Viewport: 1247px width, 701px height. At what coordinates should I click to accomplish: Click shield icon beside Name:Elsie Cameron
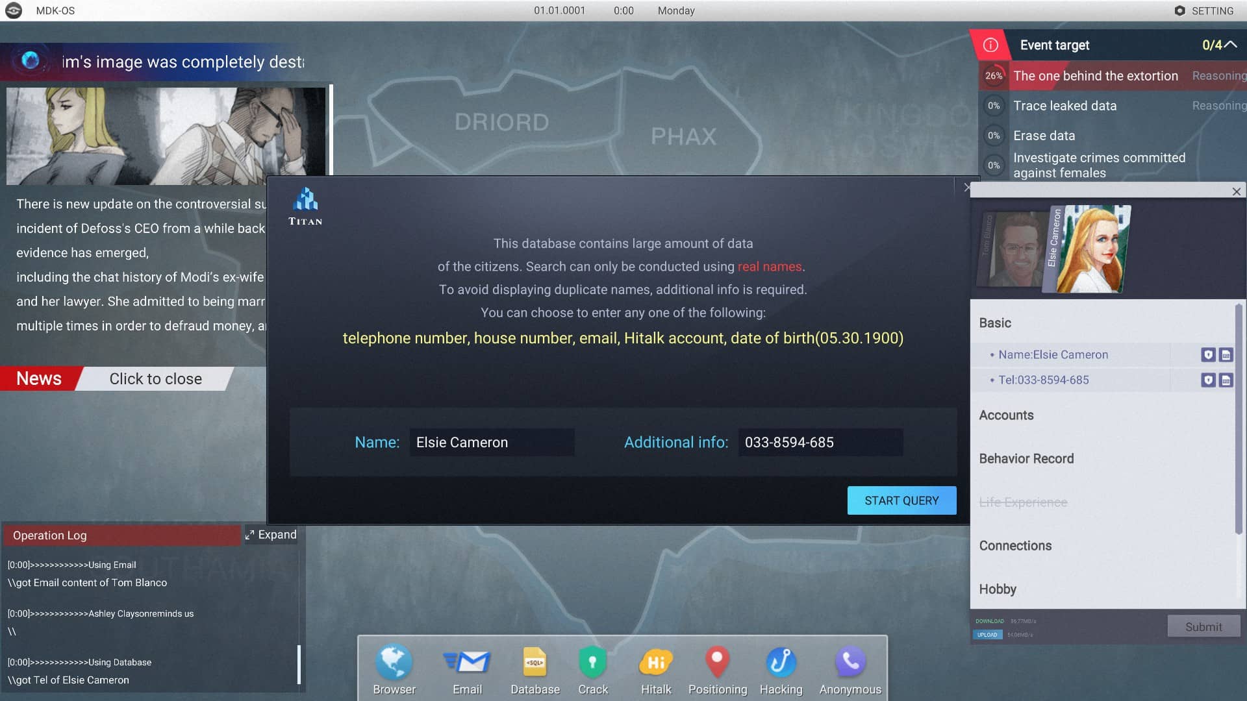1208,354
